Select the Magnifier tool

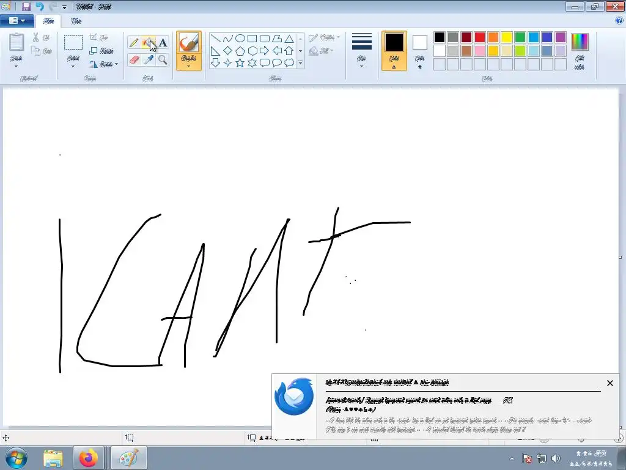pos(163,59)
